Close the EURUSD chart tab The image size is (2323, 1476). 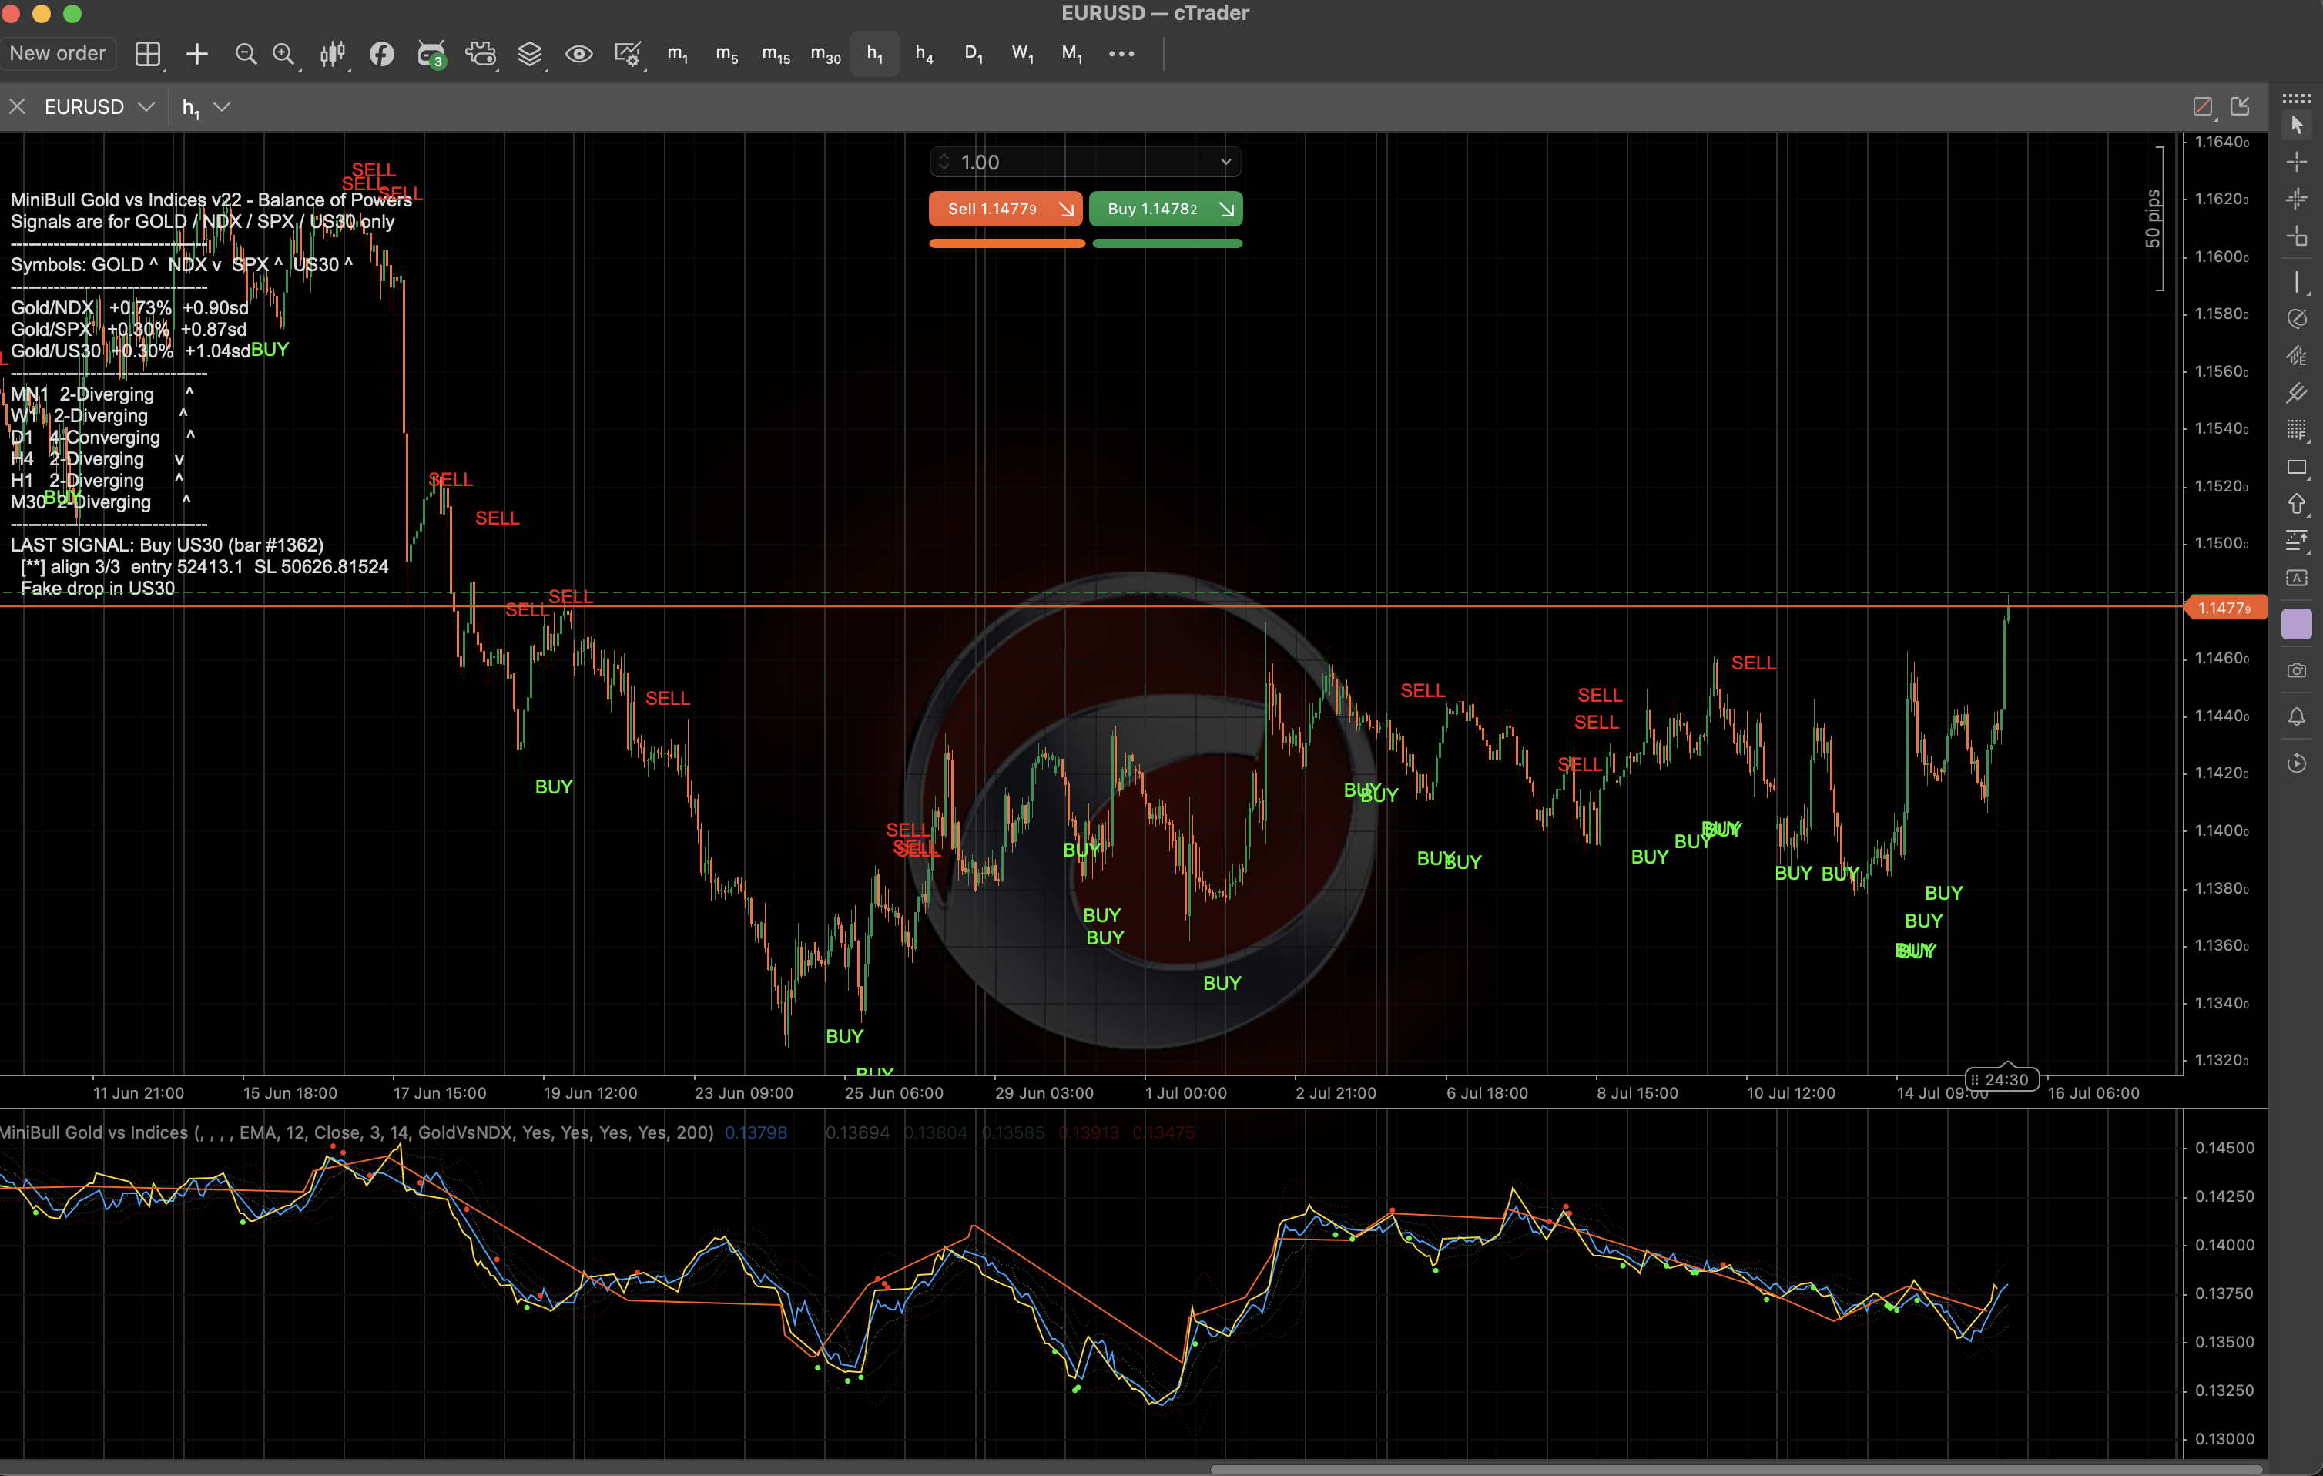[x=18, y=106]
